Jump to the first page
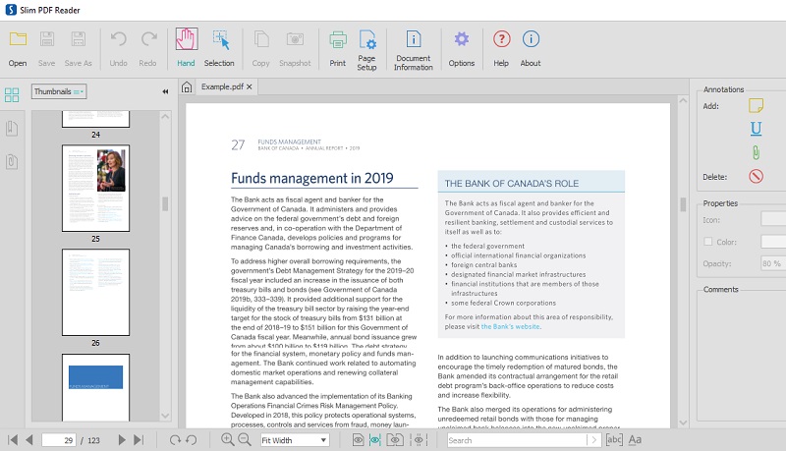The image size is (786, 451). point(13,440)
